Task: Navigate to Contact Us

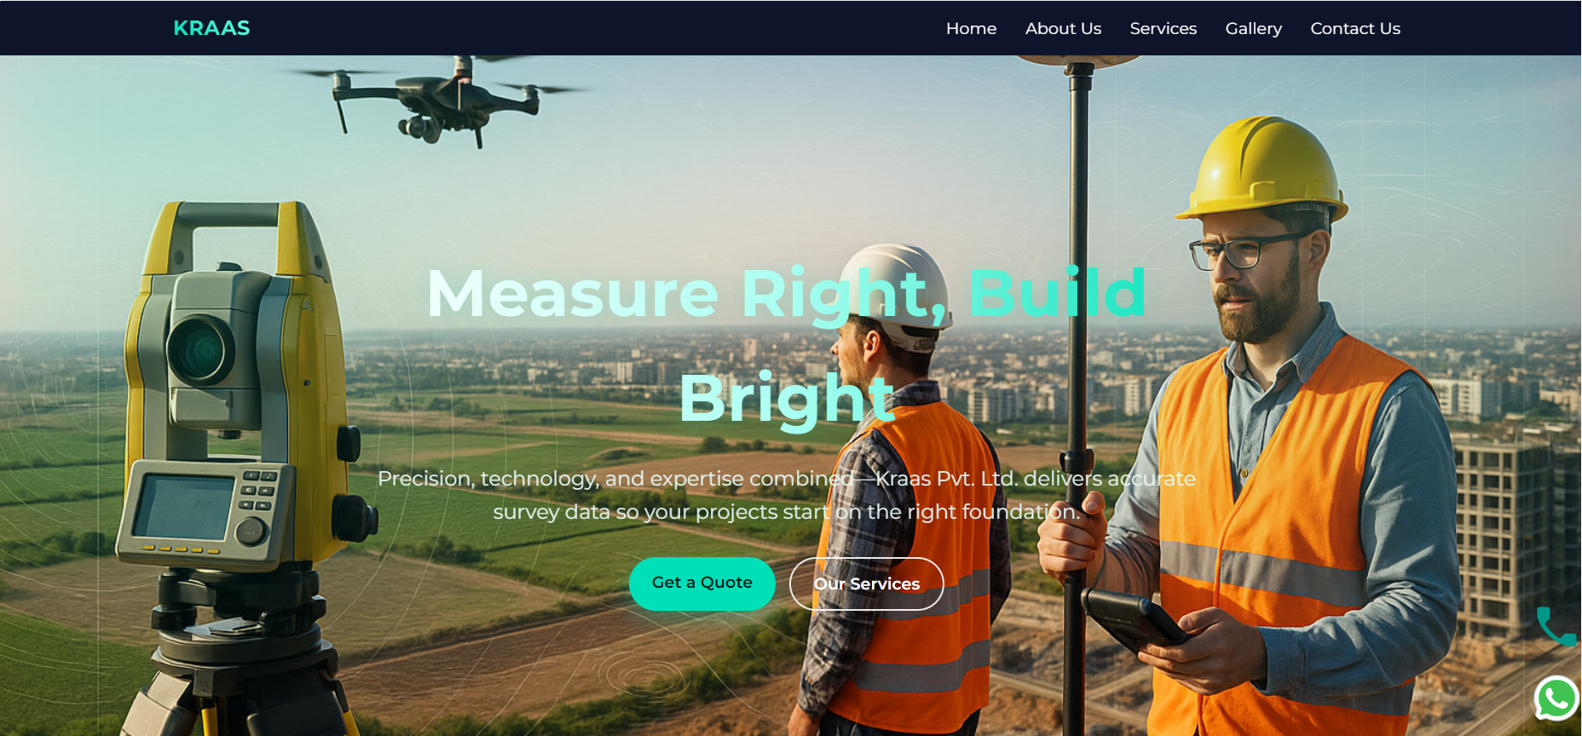Action: [x=1354, y=28]
